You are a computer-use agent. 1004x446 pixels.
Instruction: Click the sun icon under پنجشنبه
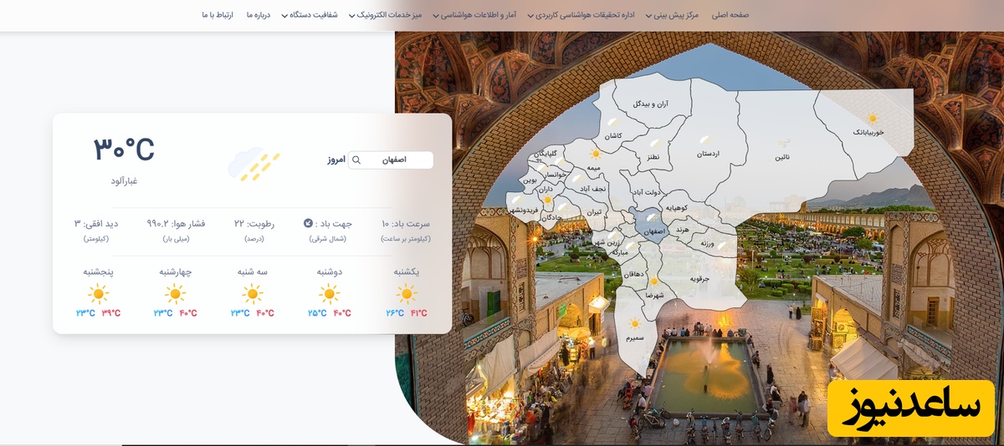99,294
